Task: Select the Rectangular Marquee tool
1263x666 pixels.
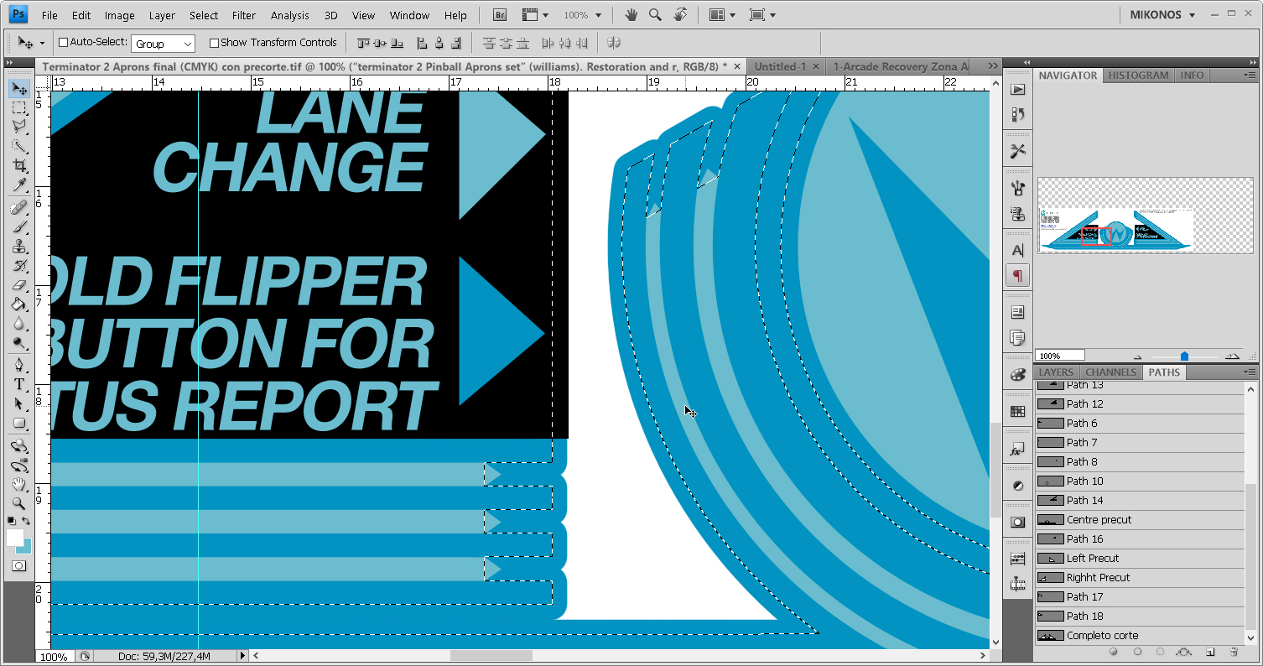Action: click(18, 108)
